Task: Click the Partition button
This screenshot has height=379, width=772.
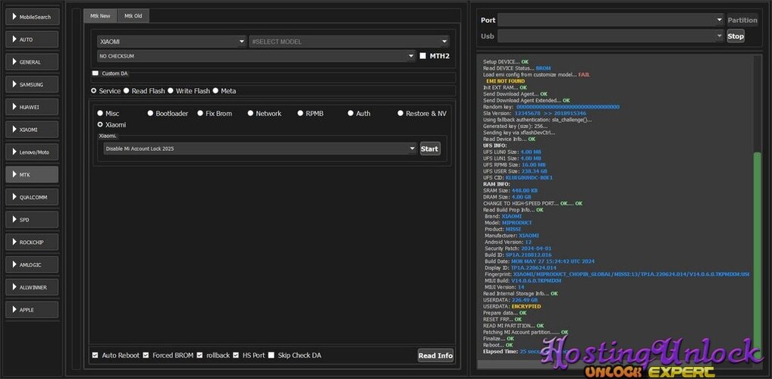Action: coord(742,20)
